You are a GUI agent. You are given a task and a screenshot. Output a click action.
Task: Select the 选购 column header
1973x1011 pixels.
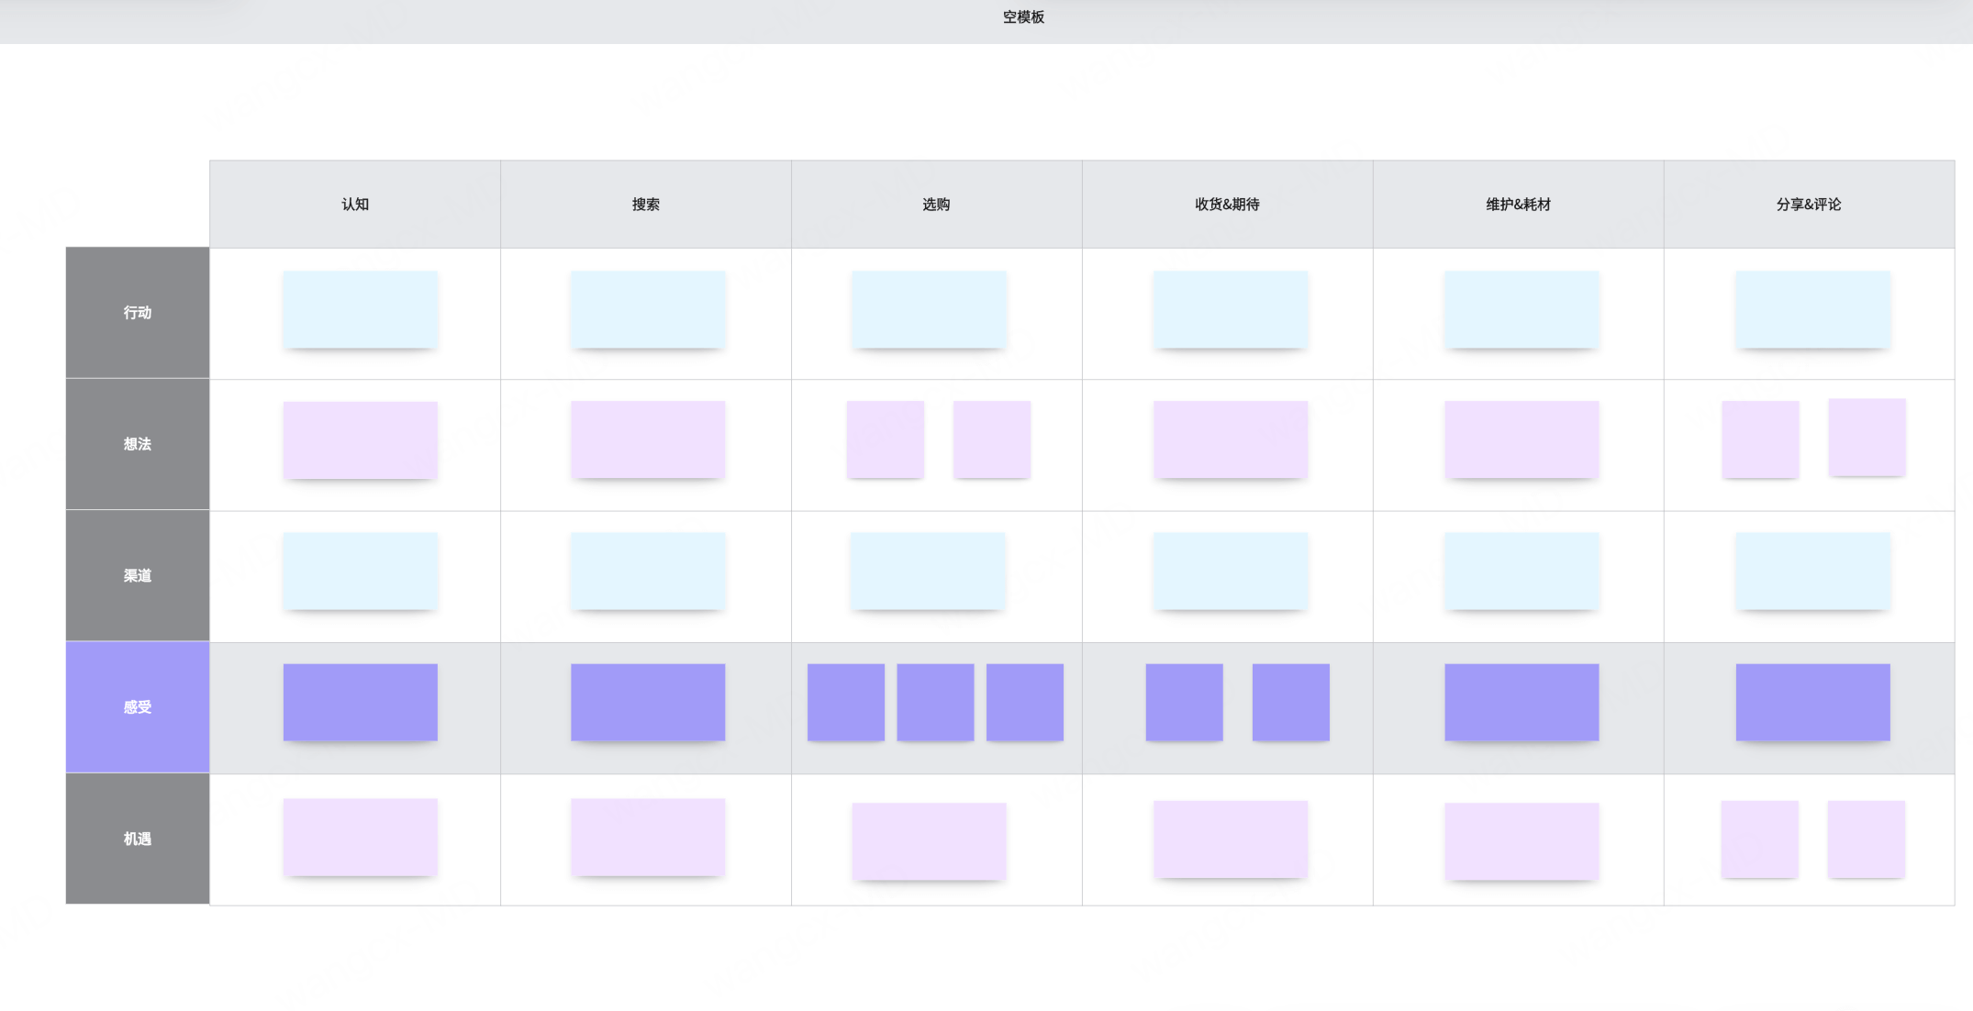(936, 205)
